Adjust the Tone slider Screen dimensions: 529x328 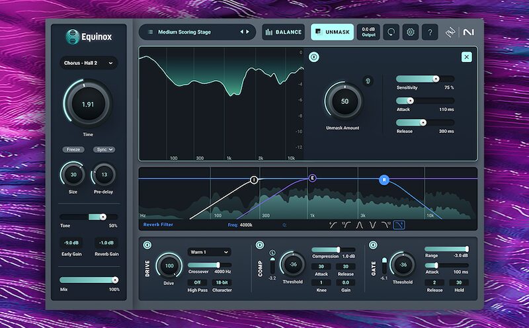tap(89, 217)
